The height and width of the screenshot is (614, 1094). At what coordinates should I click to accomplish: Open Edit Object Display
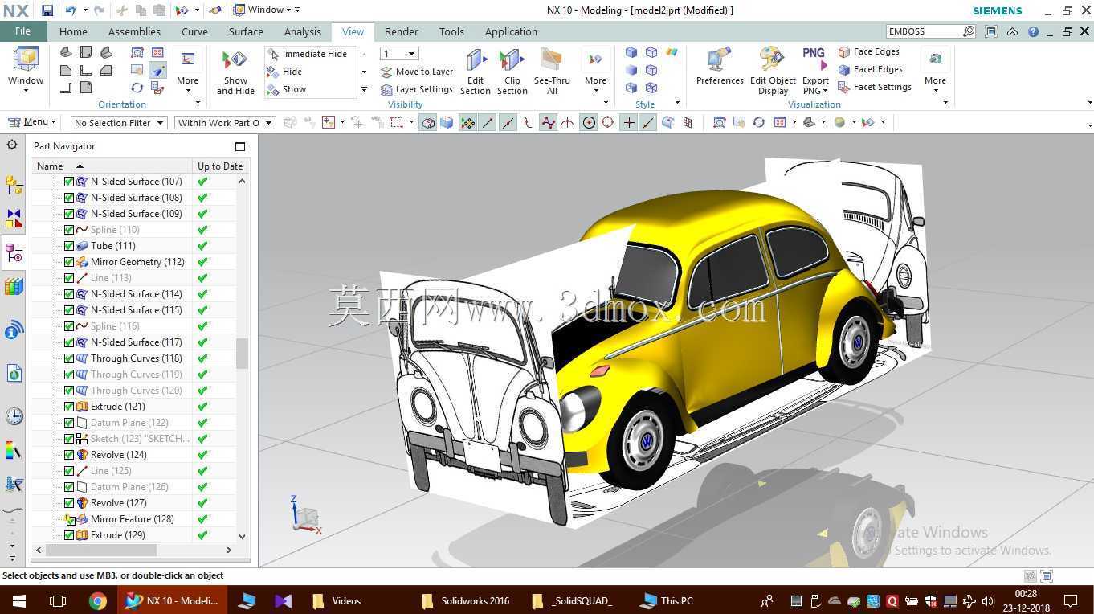pos(773,72)
